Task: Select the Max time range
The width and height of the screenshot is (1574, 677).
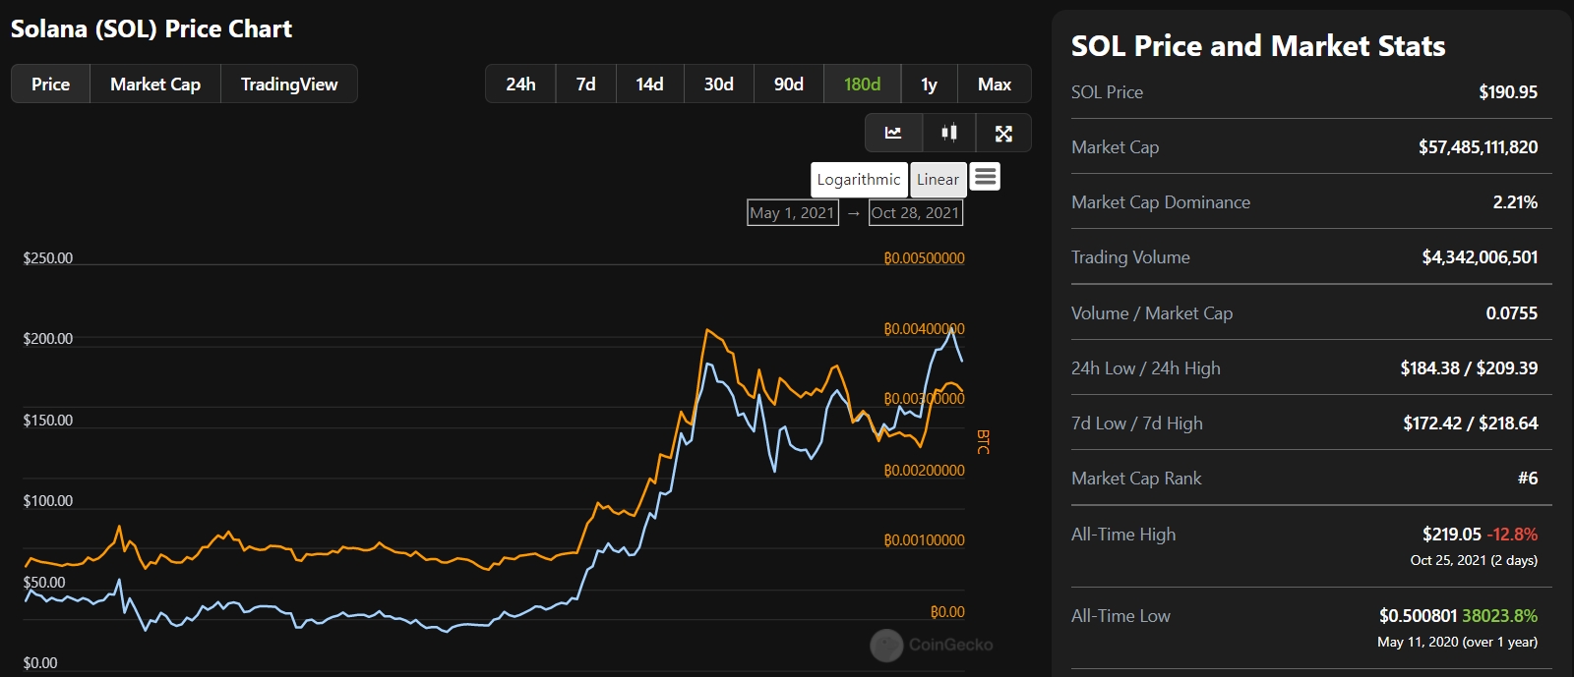Action: pos(995,85)
